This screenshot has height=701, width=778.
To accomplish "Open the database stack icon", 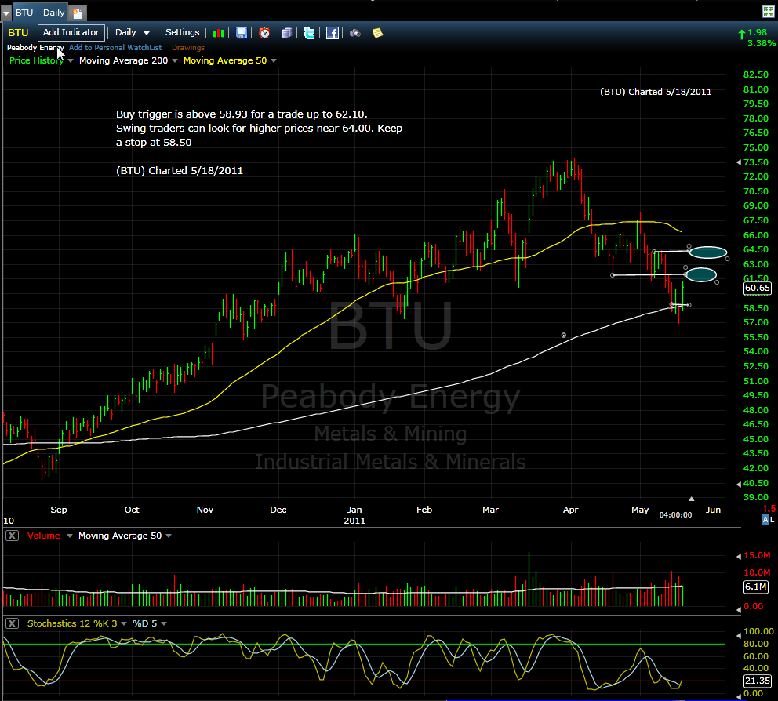I will 286,33.
